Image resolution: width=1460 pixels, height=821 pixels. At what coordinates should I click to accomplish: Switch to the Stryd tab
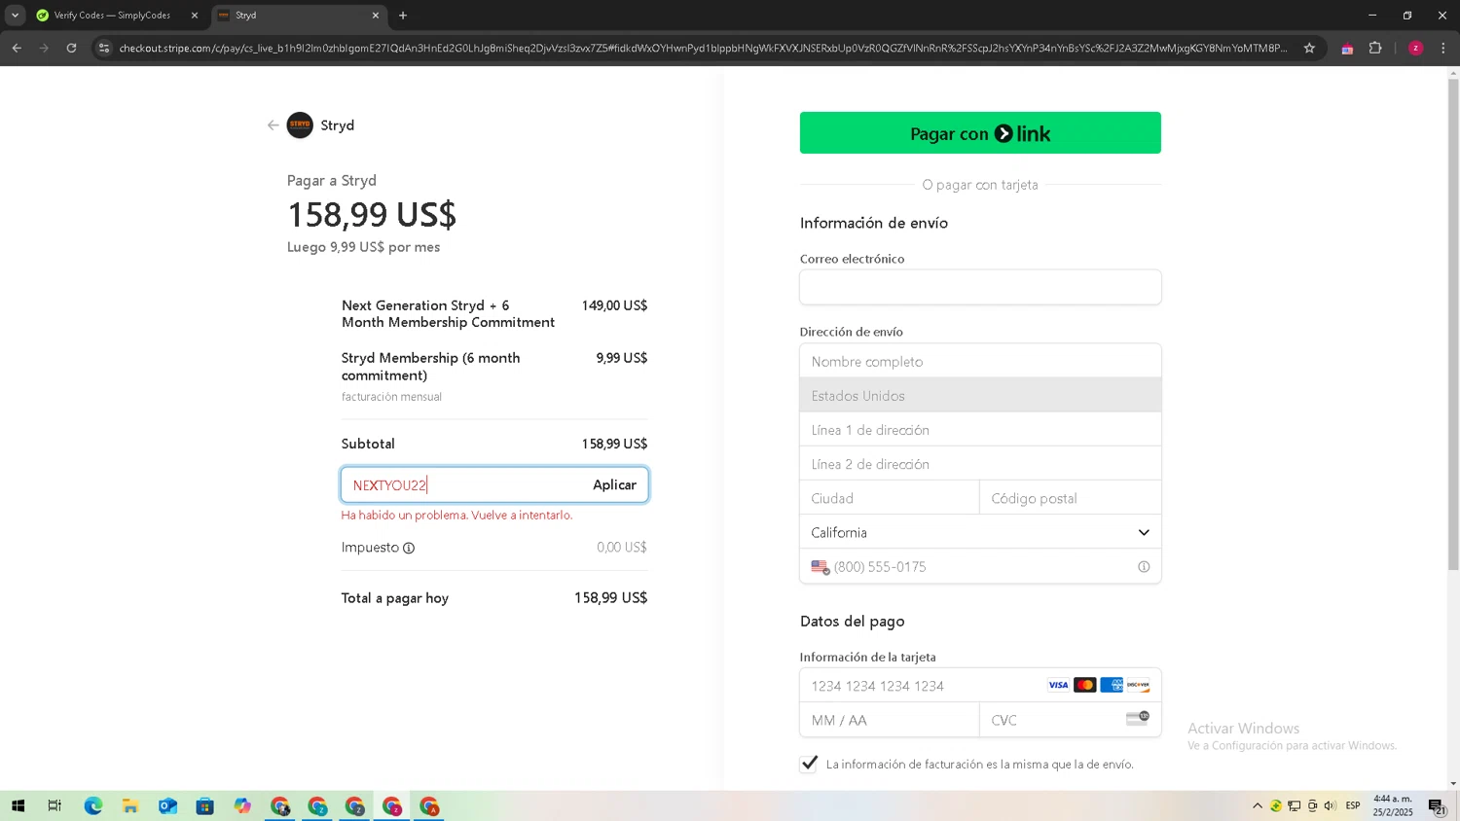pyautogui.click(x=297, y=16)
